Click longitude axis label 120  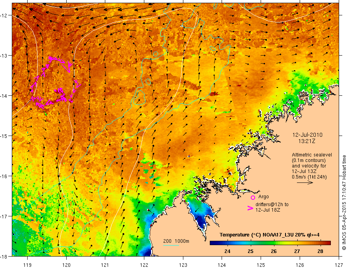66,265
